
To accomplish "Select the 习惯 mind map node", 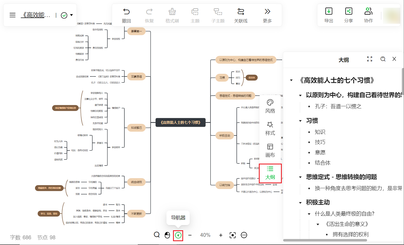I will pos(222,78).
